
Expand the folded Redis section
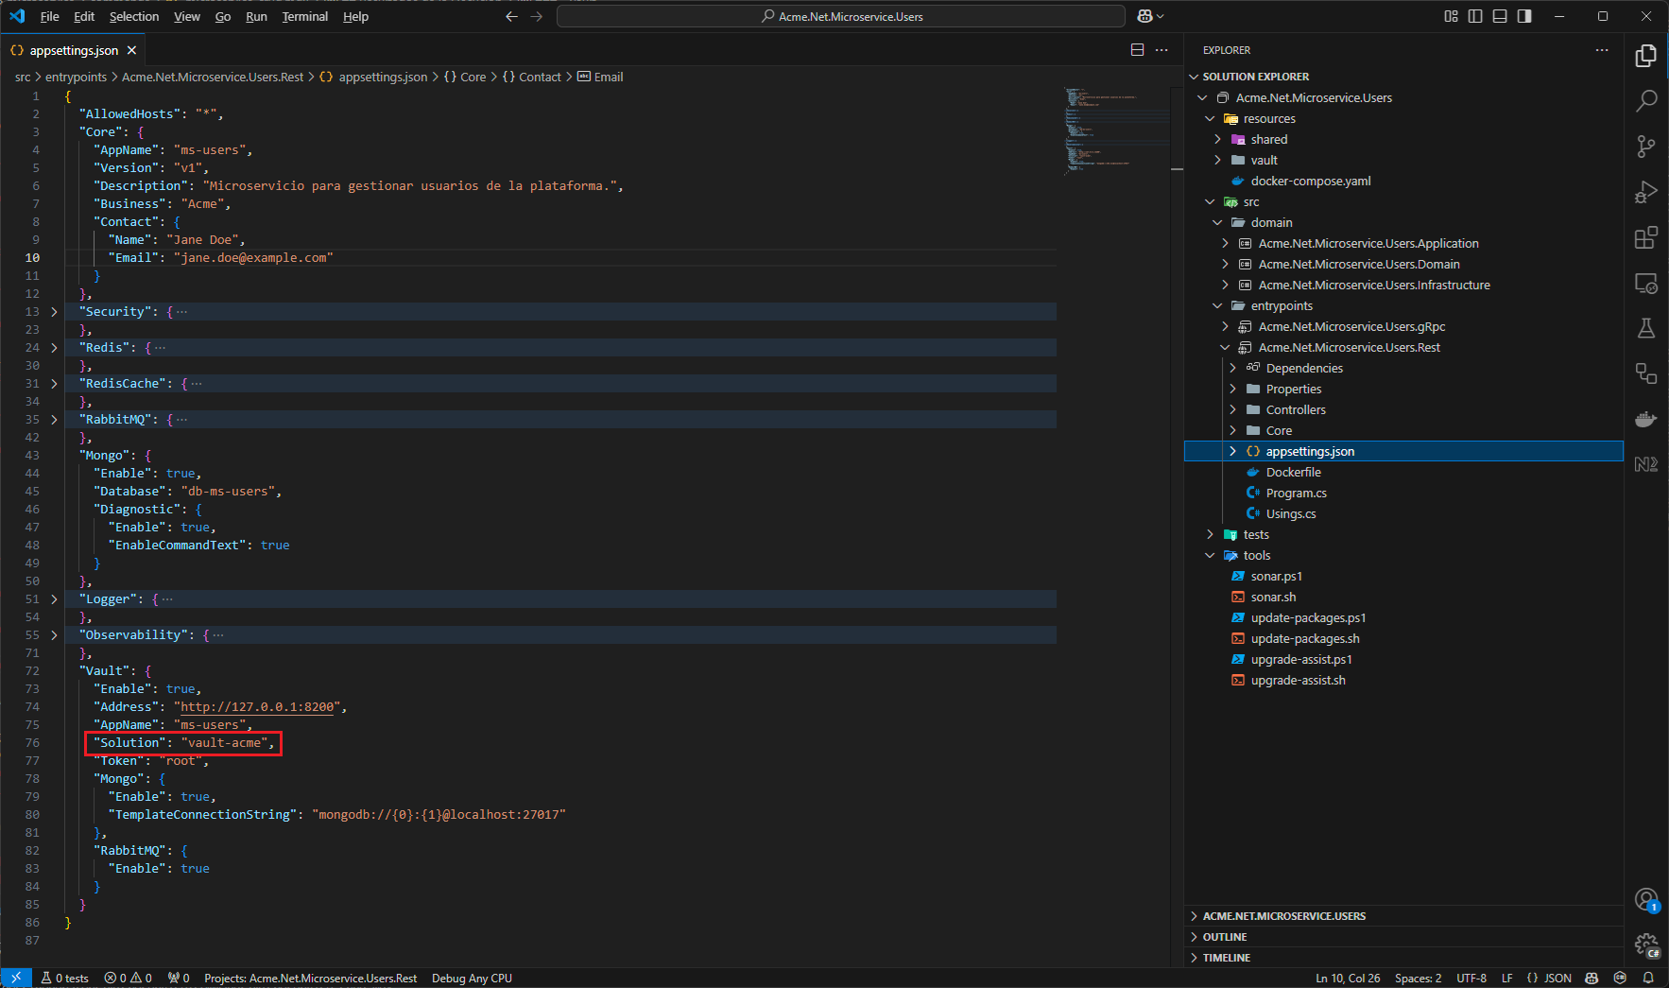pyautogui.click(x=54, y=347)
